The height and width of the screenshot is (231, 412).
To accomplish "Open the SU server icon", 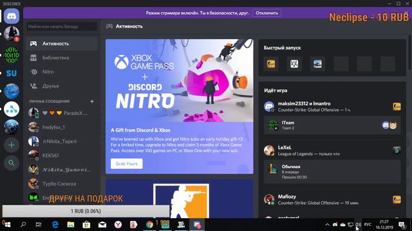I will pyautogui.click(x=12, y=73).
